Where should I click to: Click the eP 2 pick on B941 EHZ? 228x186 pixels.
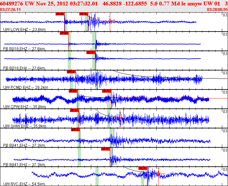click(75, 130)
